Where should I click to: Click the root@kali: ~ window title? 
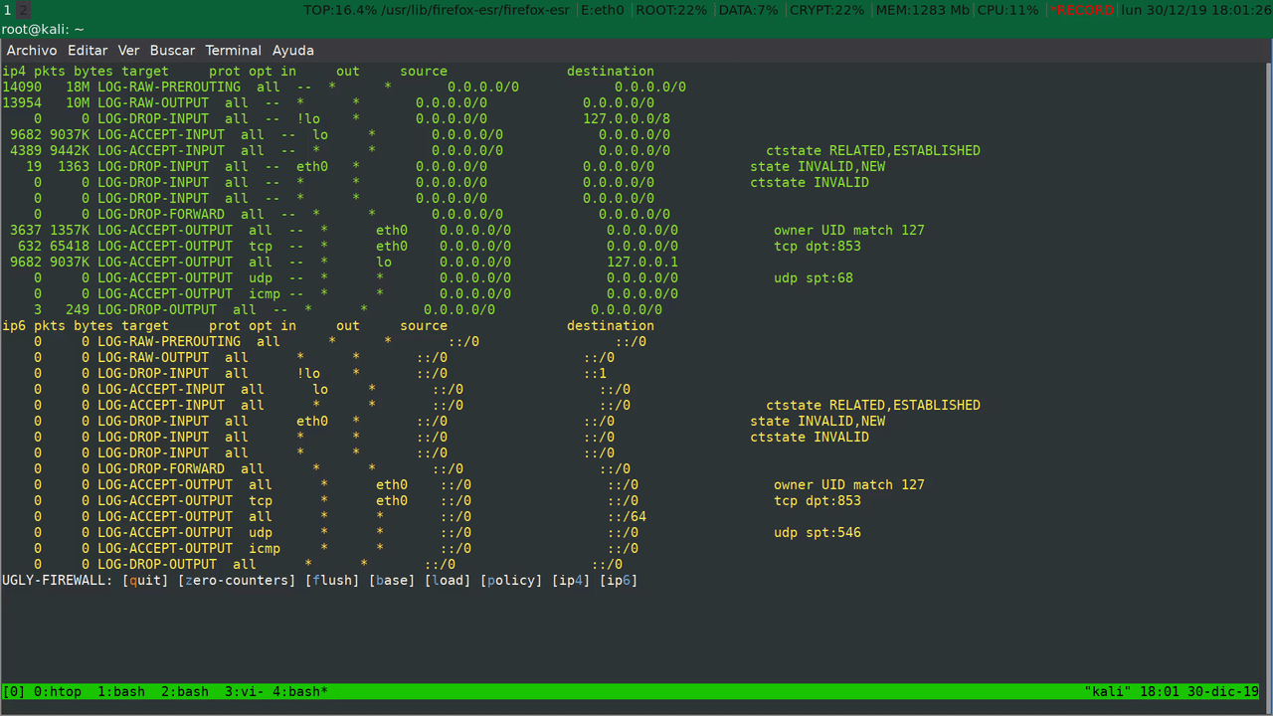click(x=43, y=30)
